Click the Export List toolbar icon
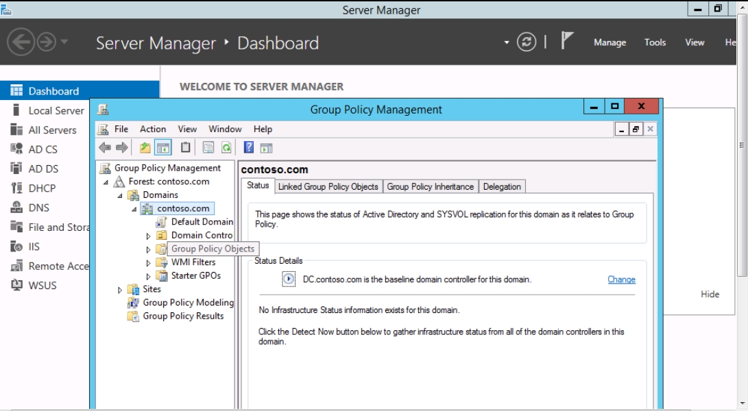The height and width of the screenshot is (411, 748). 208,147
